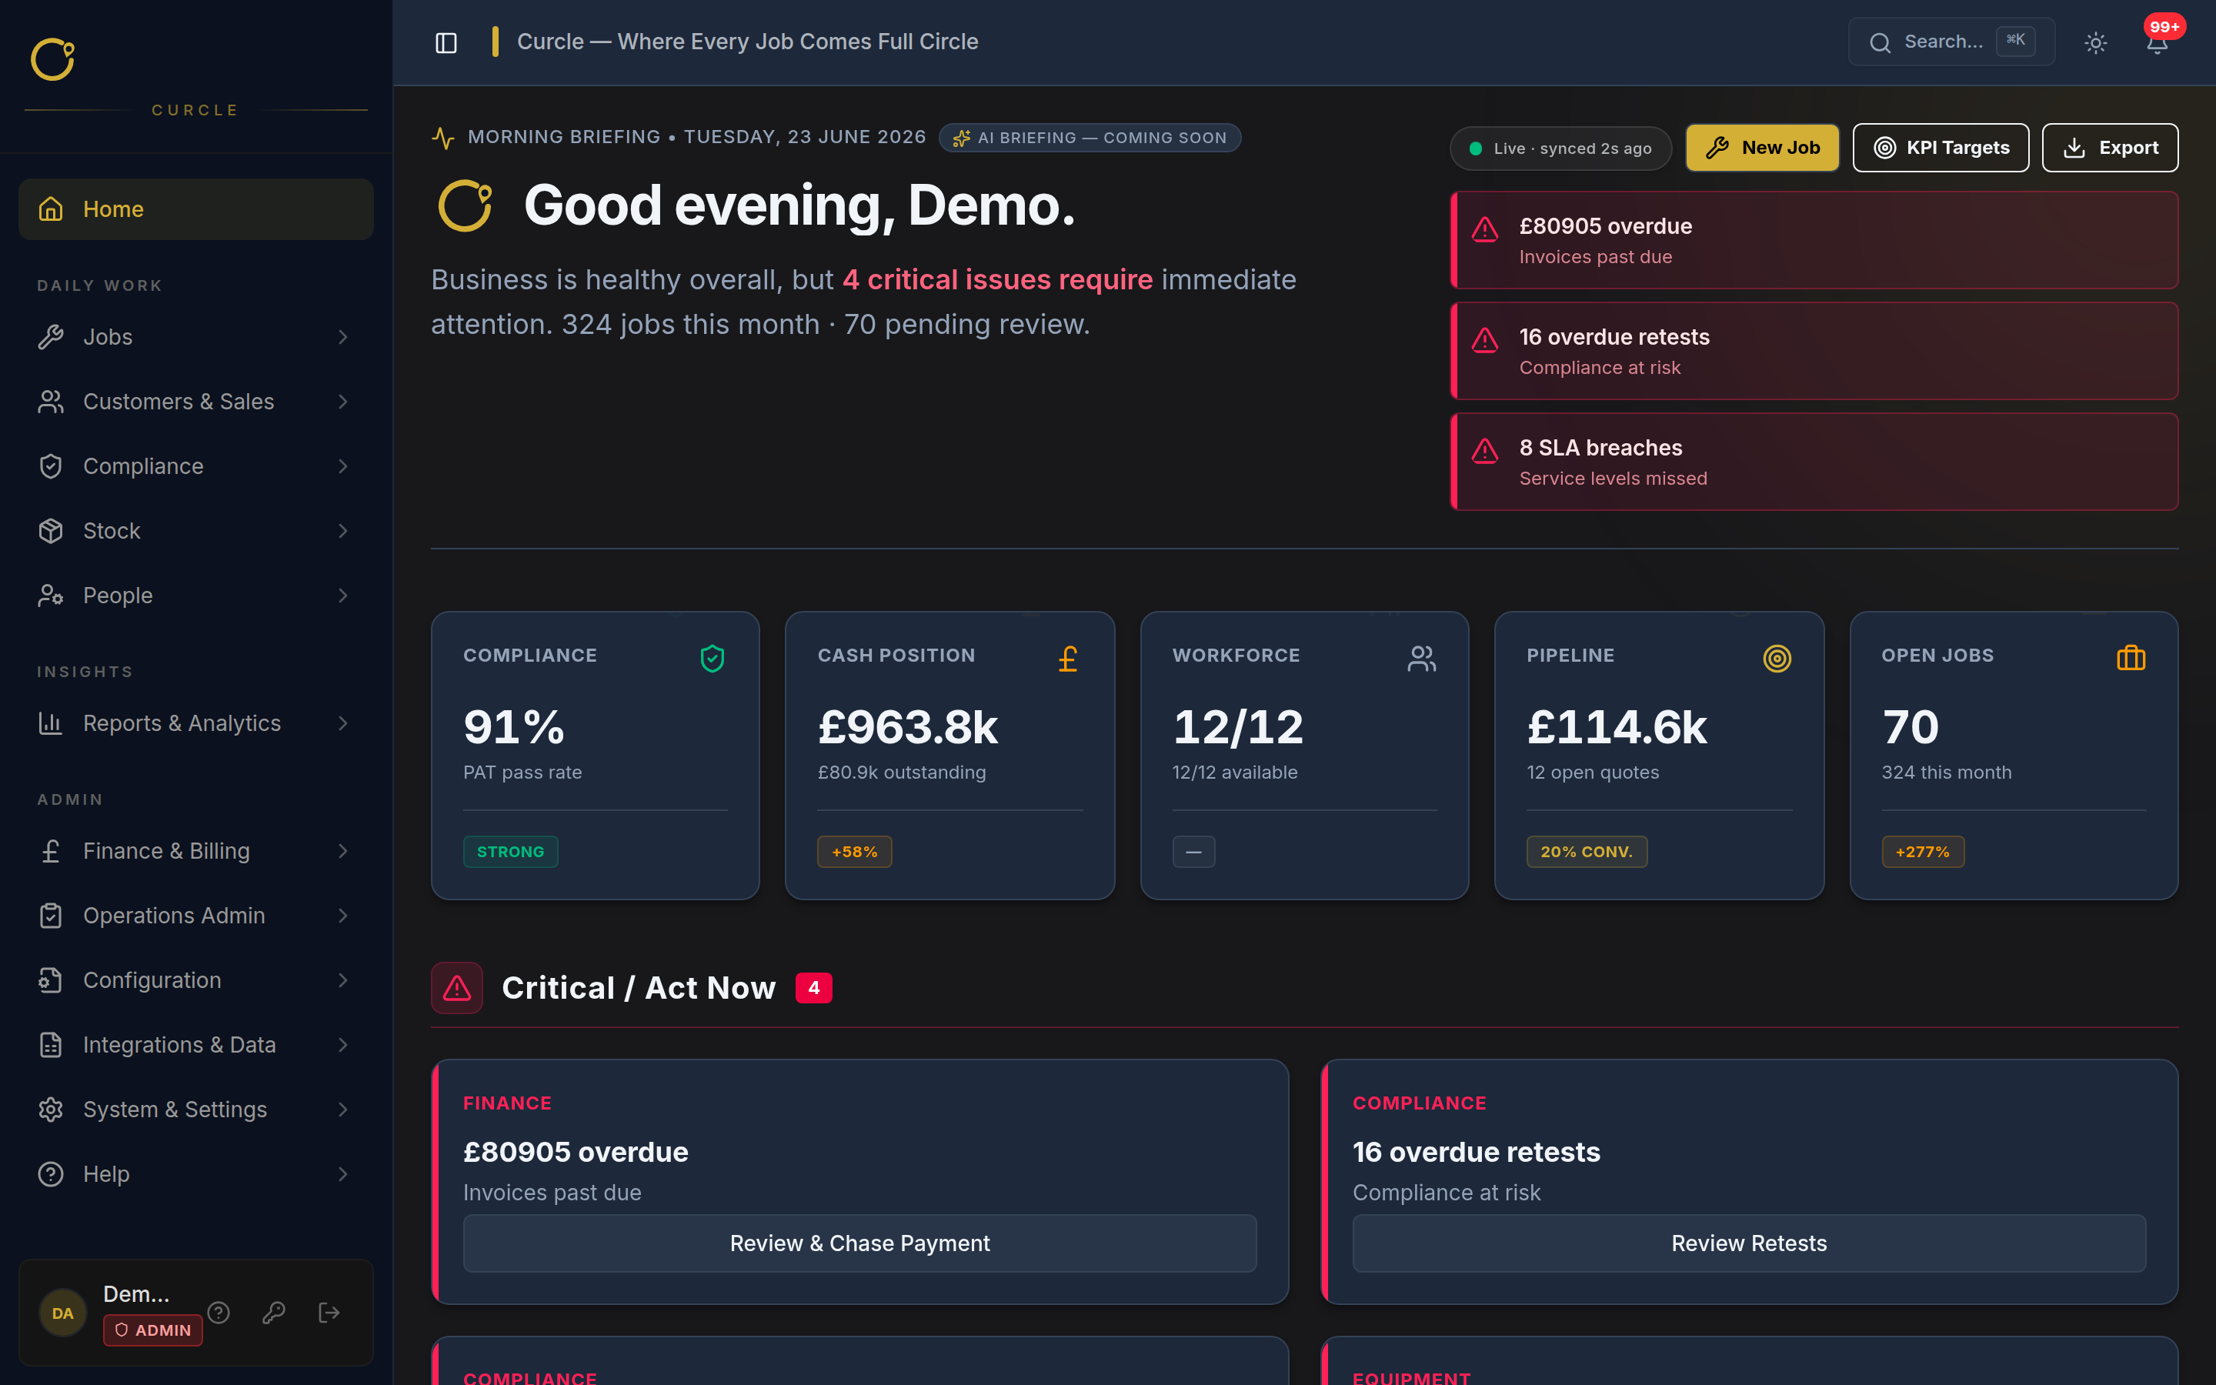Open Customers & Sales menu item
This screenshot has height=1385, width=2216.
(x=196, y=402)
